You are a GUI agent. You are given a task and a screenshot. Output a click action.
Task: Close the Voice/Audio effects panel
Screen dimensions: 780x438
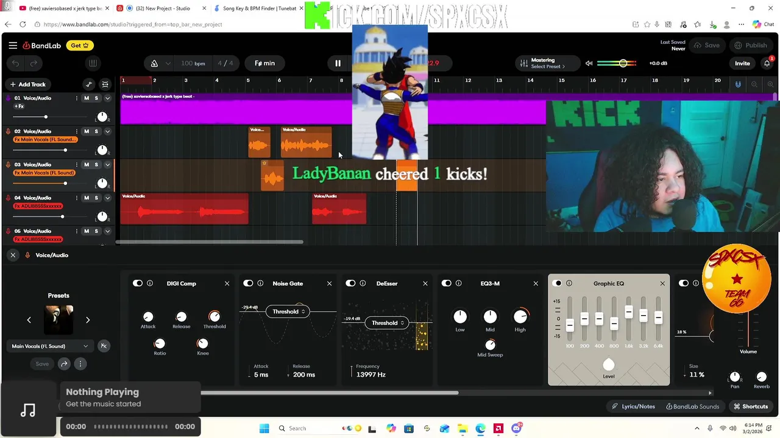pyautogui.click(x=13, y=255)
